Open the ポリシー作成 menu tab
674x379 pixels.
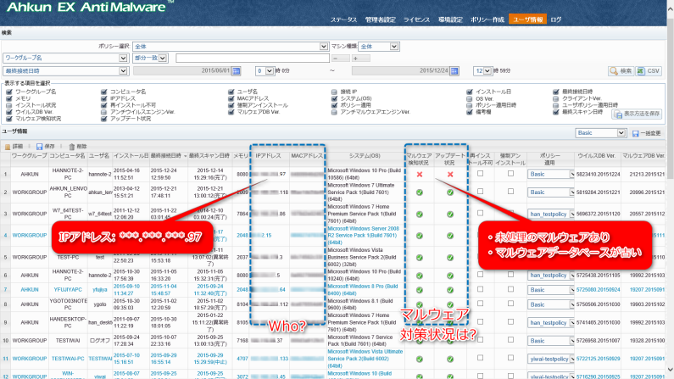pyautogui.click(x=487, y=20)
